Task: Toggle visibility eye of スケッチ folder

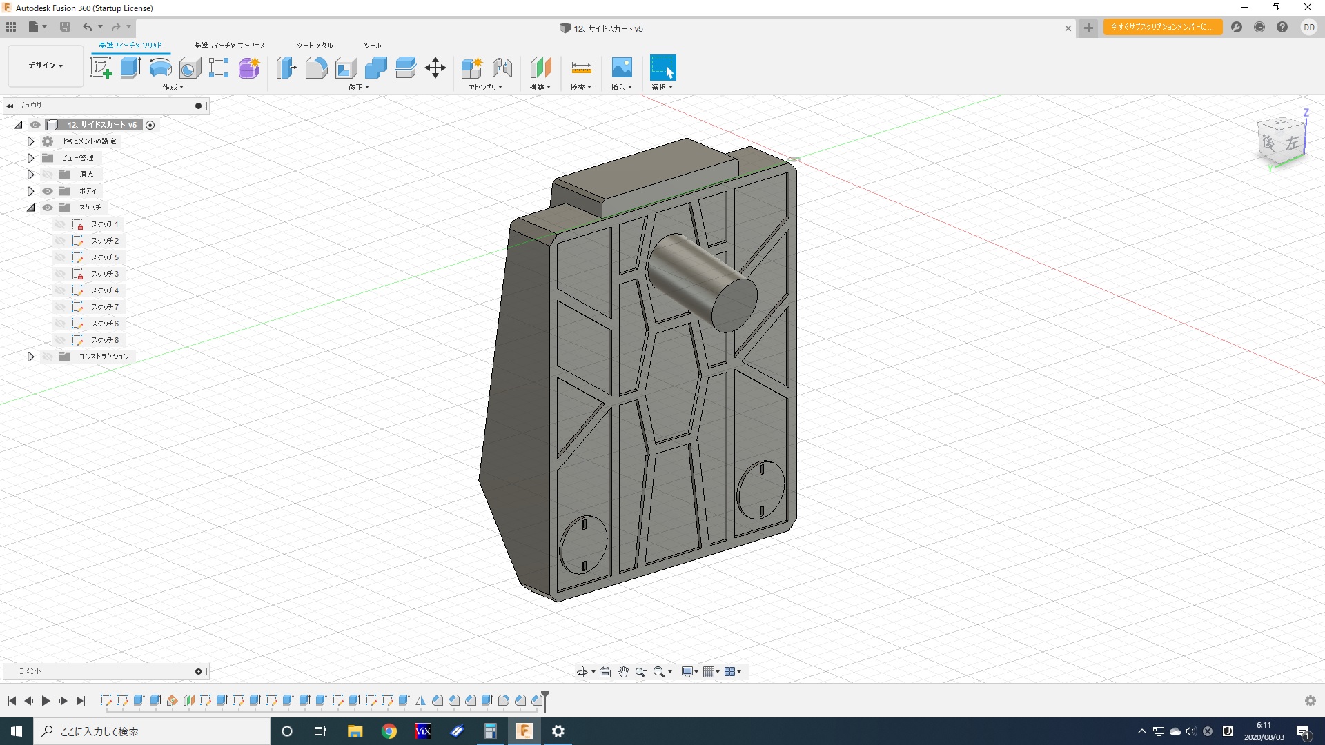Action: [x=48, y=208]
